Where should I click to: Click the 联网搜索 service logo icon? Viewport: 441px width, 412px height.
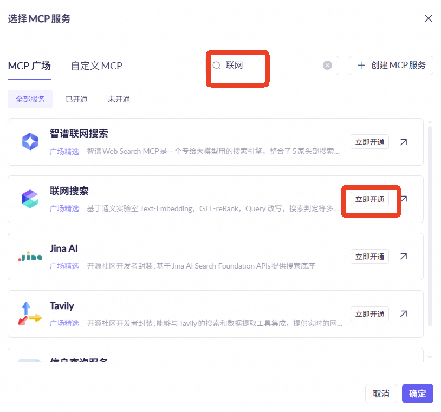point(30,199)
